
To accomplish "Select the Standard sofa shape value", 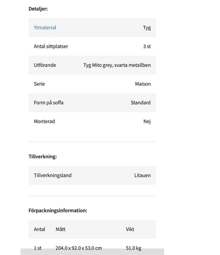I will 141,103.
